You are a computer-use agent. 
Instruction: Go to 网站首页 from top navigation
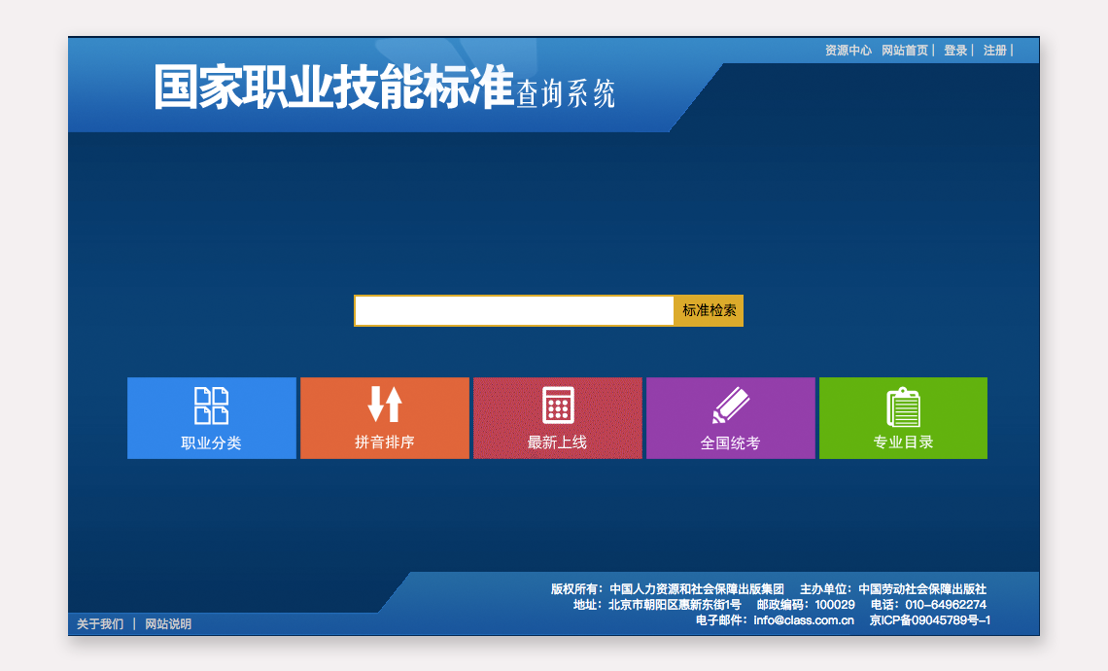905,51
